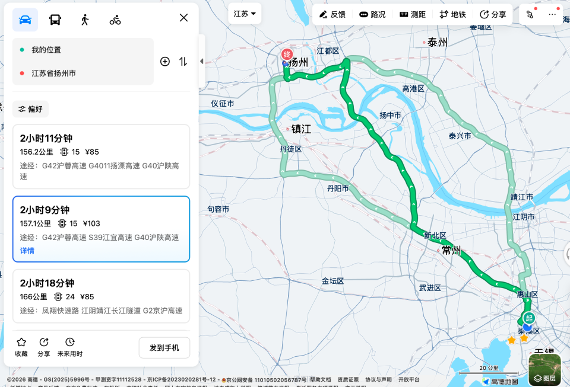Switch to bus transit mode
The image size is (570, 387).
coord(55,20)
